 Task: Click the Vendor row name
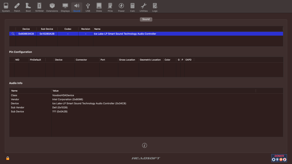pos(15,99)
